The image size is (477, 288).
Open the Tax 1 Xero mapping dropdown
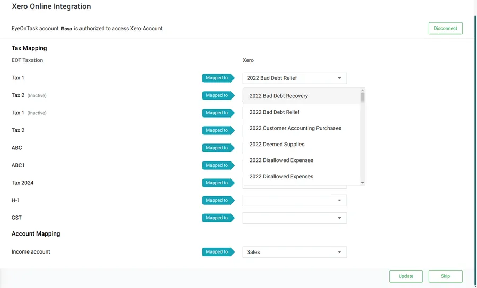point(295,78)
